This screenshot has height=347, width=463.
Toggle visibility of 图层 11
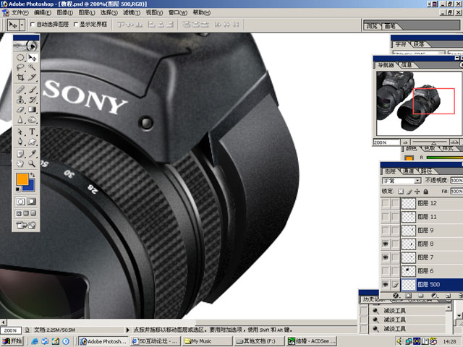(x=386, y=217)
